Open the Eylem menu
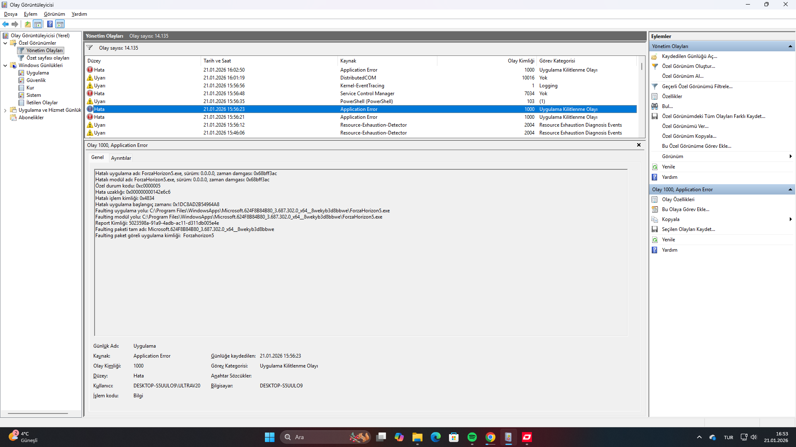 pyautogui.click(x=31, y=14)
